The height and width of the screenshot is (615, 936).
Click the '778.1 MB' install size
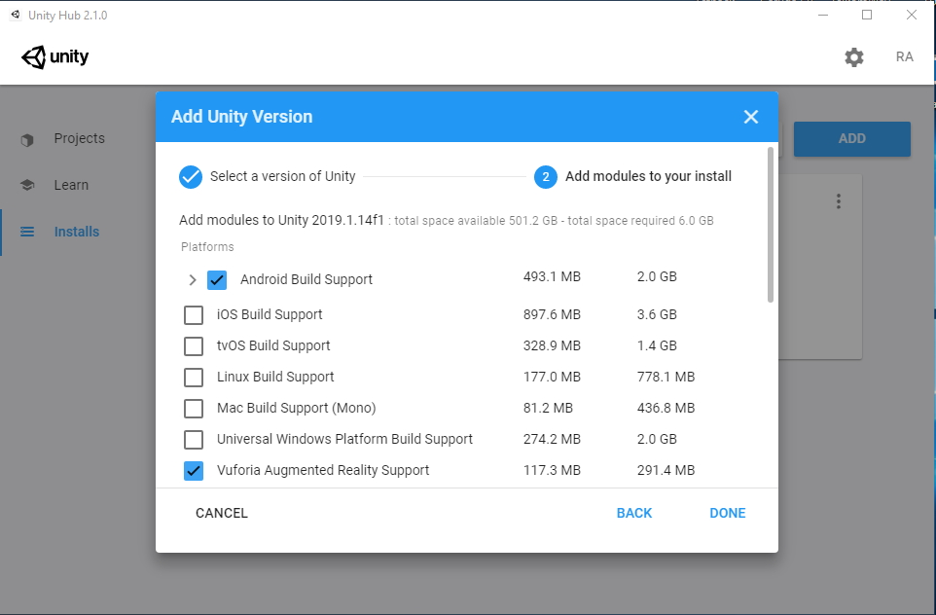point(666,377)
